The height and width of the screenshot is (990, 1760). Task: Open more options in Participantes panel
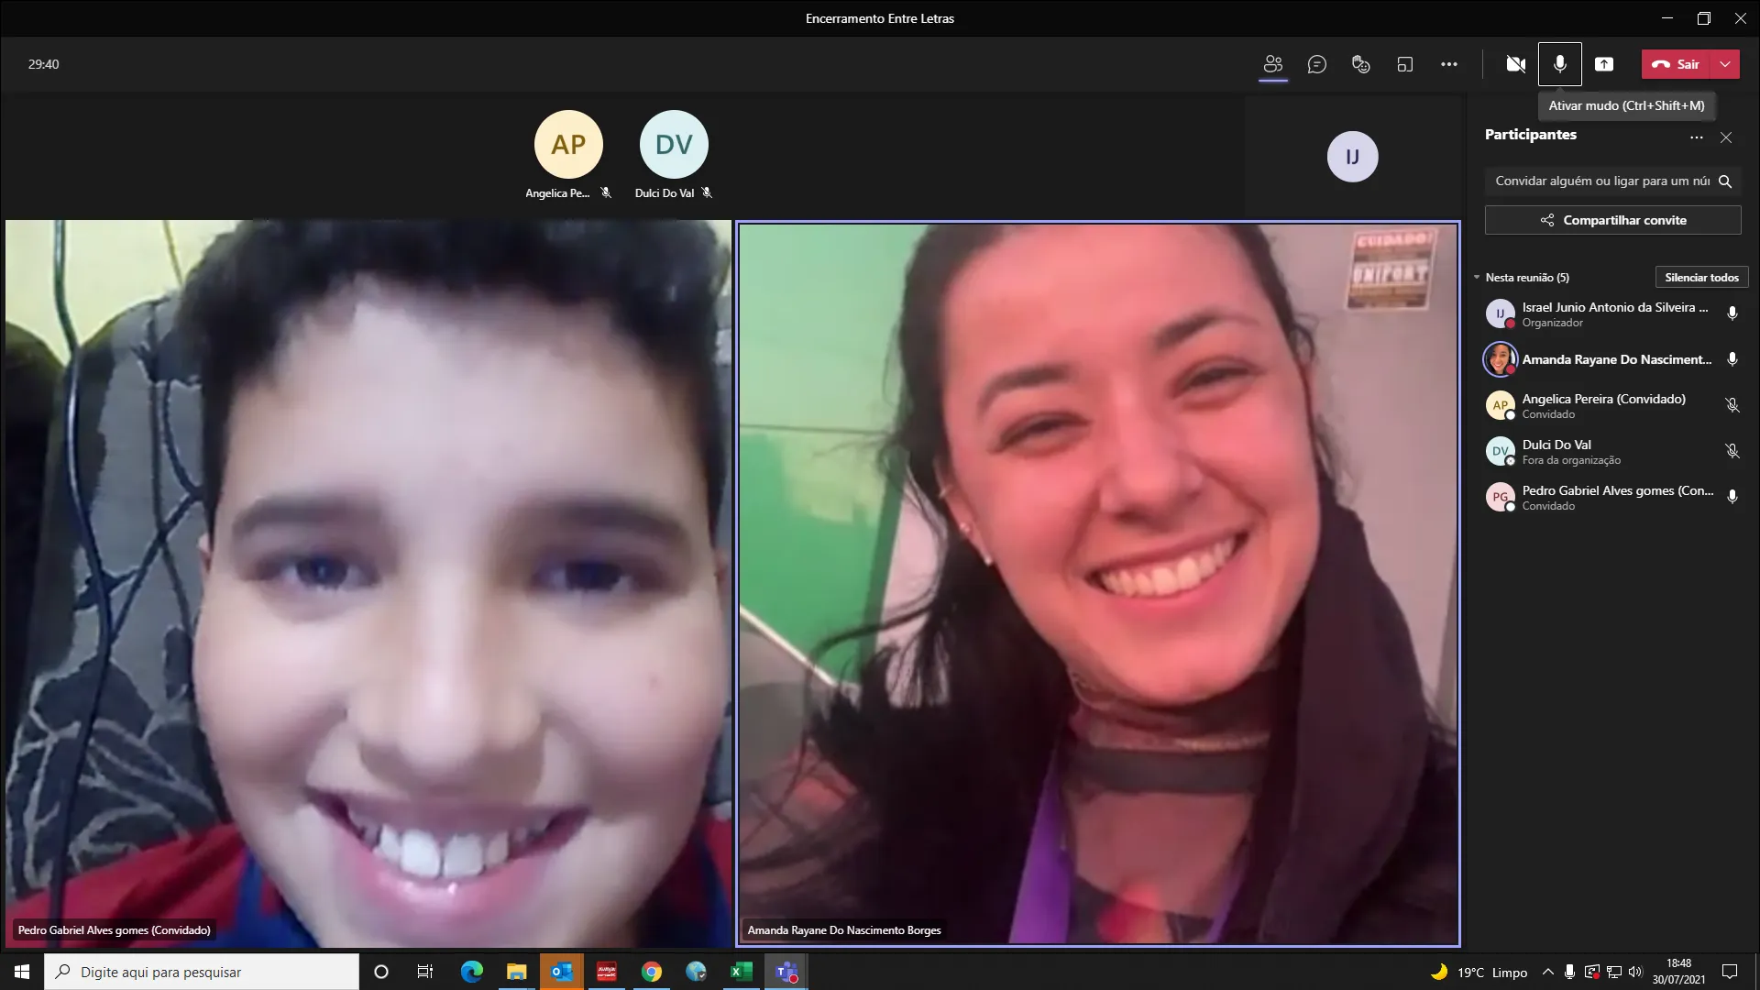(1696, 137)
